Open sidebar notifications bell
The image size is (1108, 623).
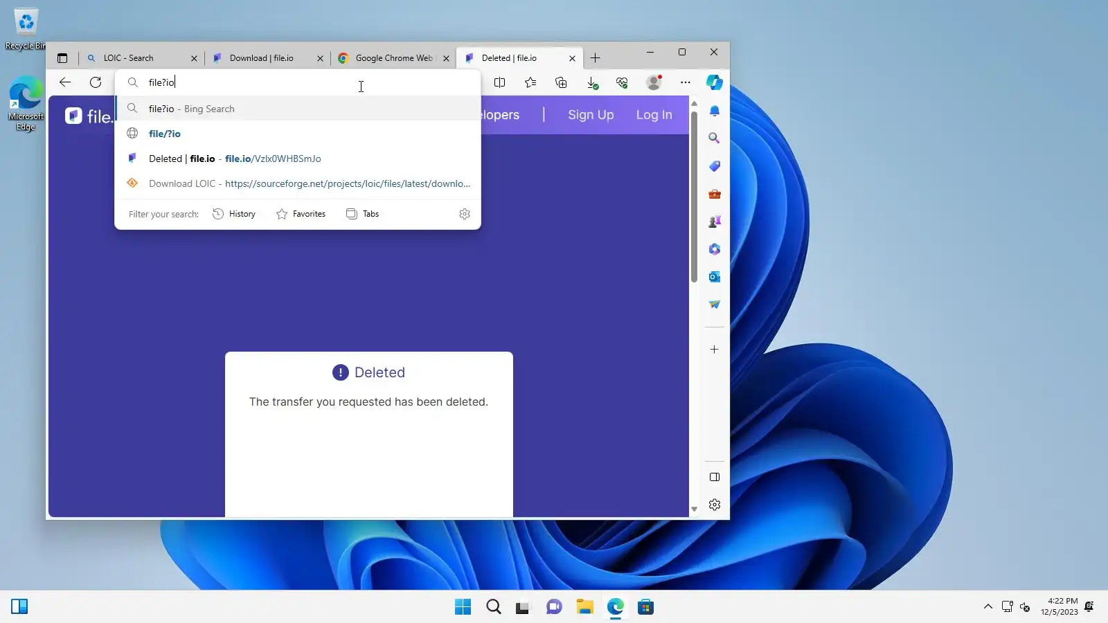coord(715,111)
